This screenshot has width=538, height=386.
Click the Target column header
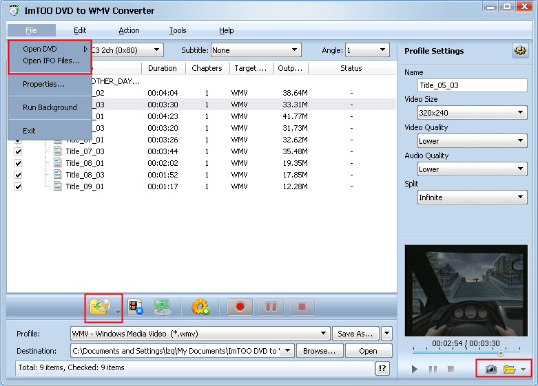(251, 68)
